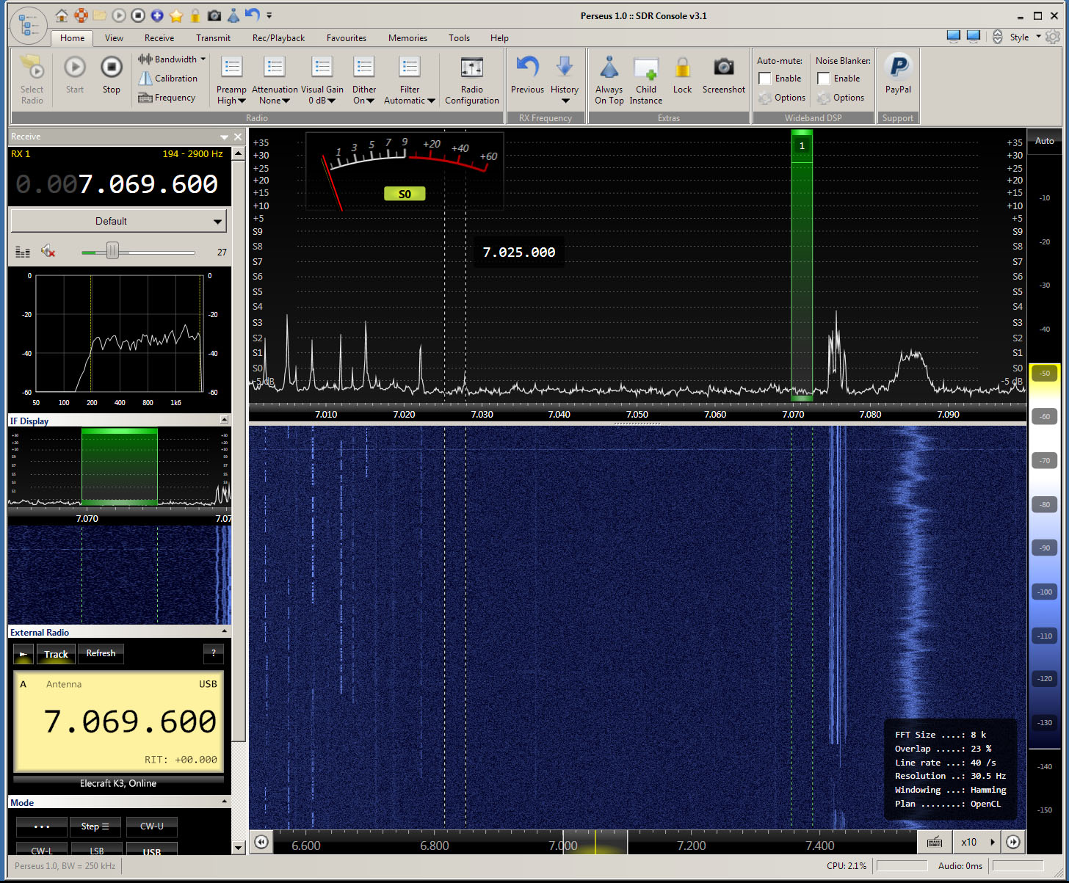The height and width of the screenshot is (883, 1069).
Task: Open a Child Instance
Action: pyautogui.click(x=645, y=68)
